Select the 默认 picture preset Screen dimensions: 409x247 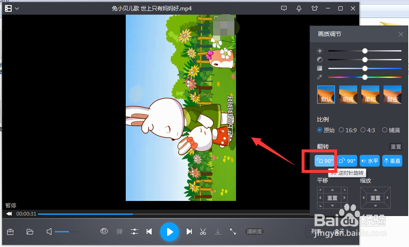point(326,95)
